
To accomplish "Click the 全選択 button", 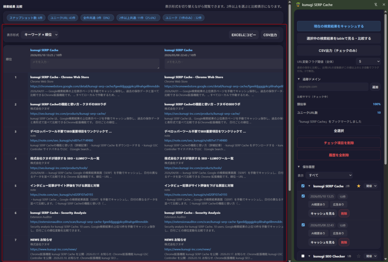I will [x=339, y=131].
